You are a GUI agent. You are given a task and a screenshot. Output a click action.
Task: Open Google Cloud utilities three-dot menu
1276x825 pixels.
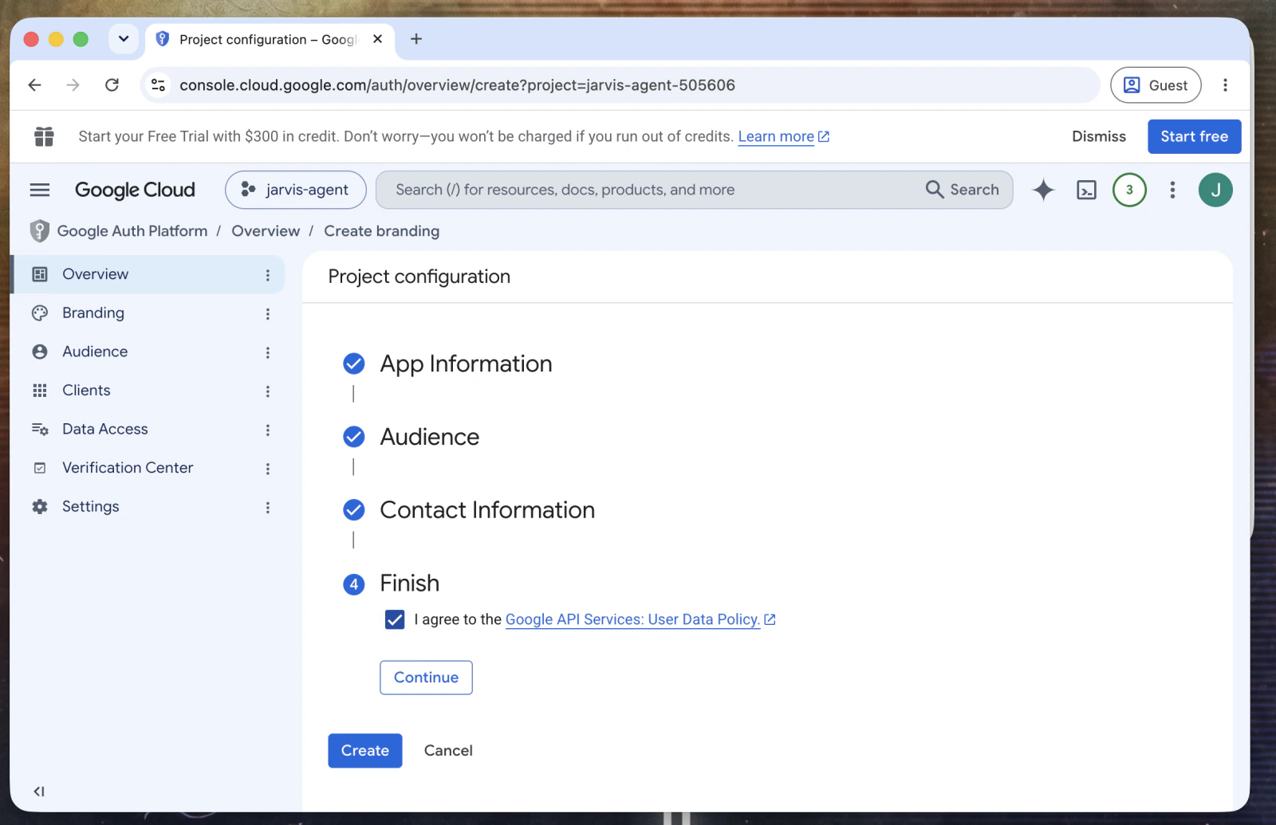click(1172, 190)
